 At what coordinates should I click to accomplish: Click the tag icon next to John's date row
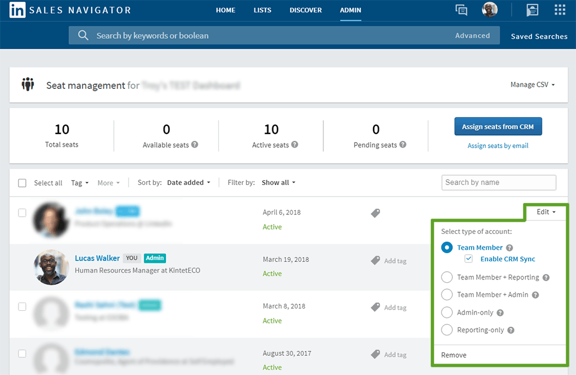375,214
